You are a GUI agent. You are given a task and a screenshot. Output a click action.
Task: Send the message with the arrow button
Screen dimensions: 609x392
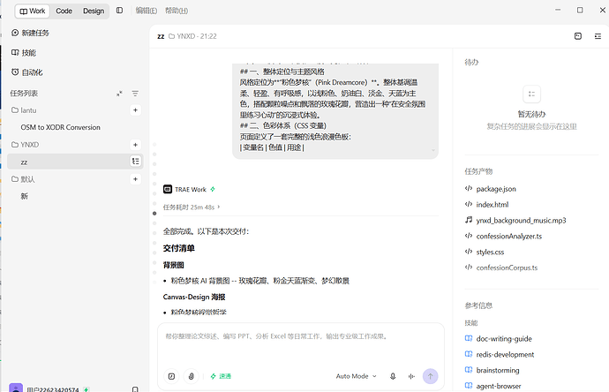click(x=431, y=376)
